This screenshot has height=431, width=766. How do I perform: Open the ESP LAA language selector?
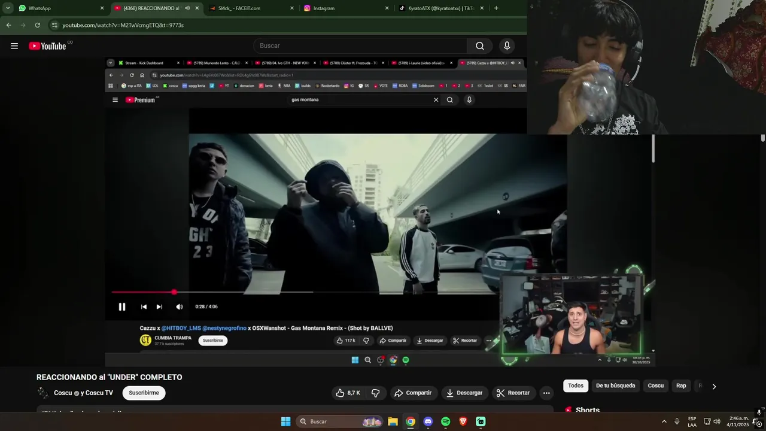click(692, 421)
